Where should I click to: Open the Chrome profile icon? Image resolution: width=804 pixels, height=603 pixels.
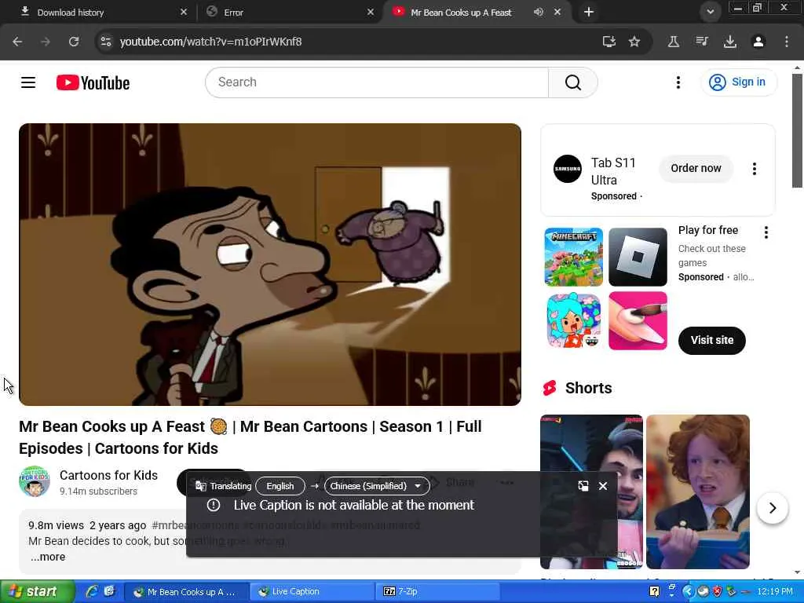758,42
